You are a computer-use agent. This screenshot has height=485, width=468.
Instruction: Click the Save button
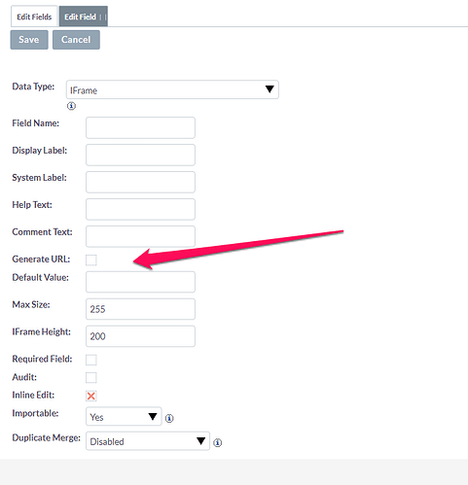pos(29,40)
